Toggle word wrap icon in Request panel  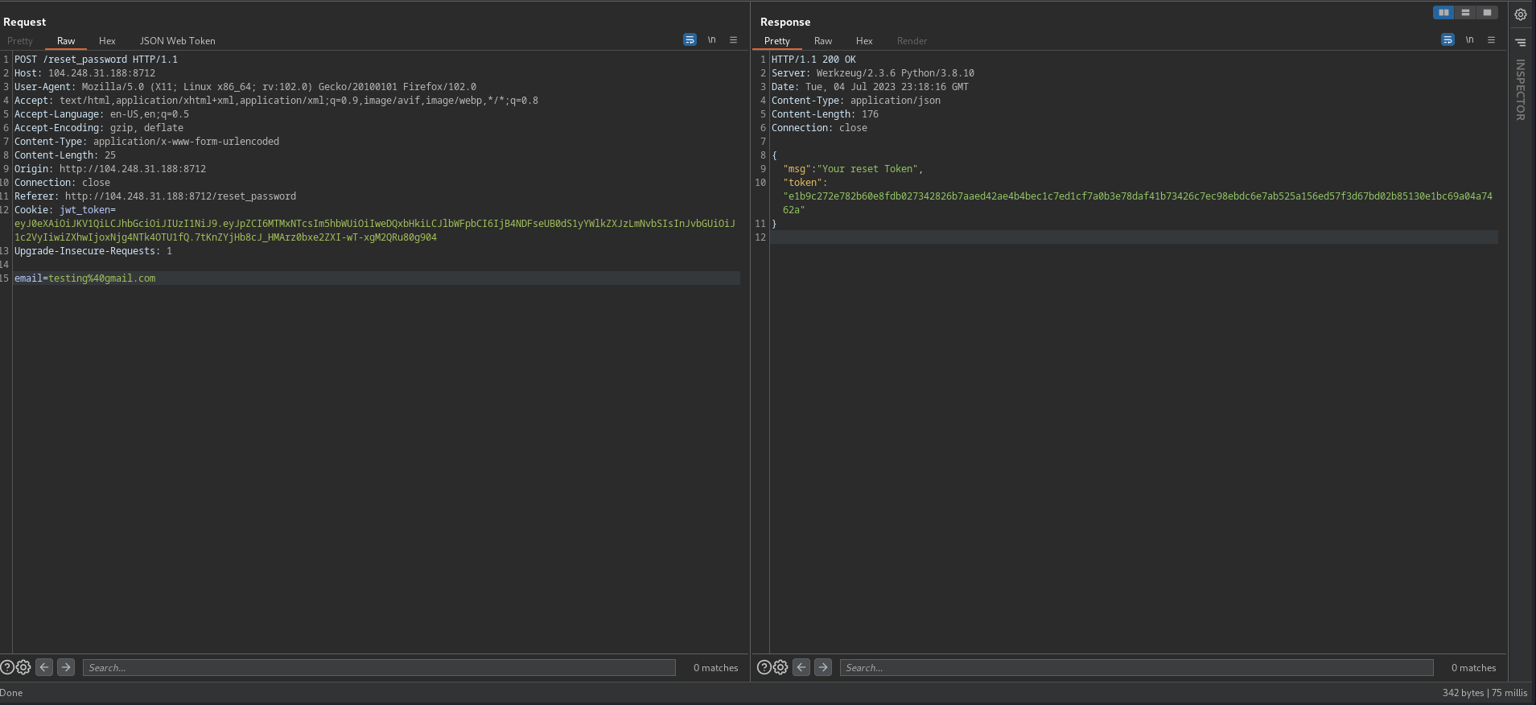[690, 39]
